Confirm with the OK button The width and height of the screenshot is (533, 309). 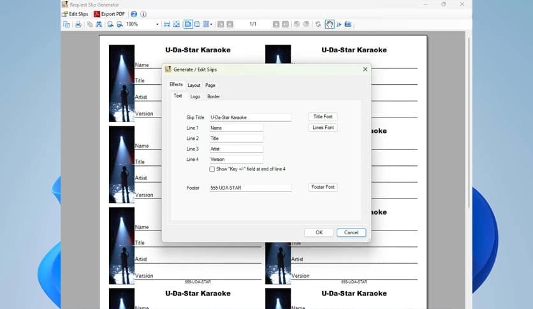pos(319,232)
